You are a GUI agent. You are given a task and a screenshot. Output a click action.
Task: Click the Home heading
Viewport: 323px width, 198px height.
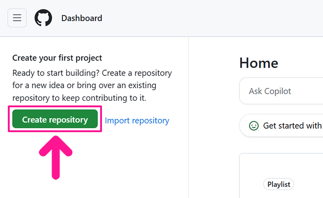pyautogui.click(x=259, y=63)
